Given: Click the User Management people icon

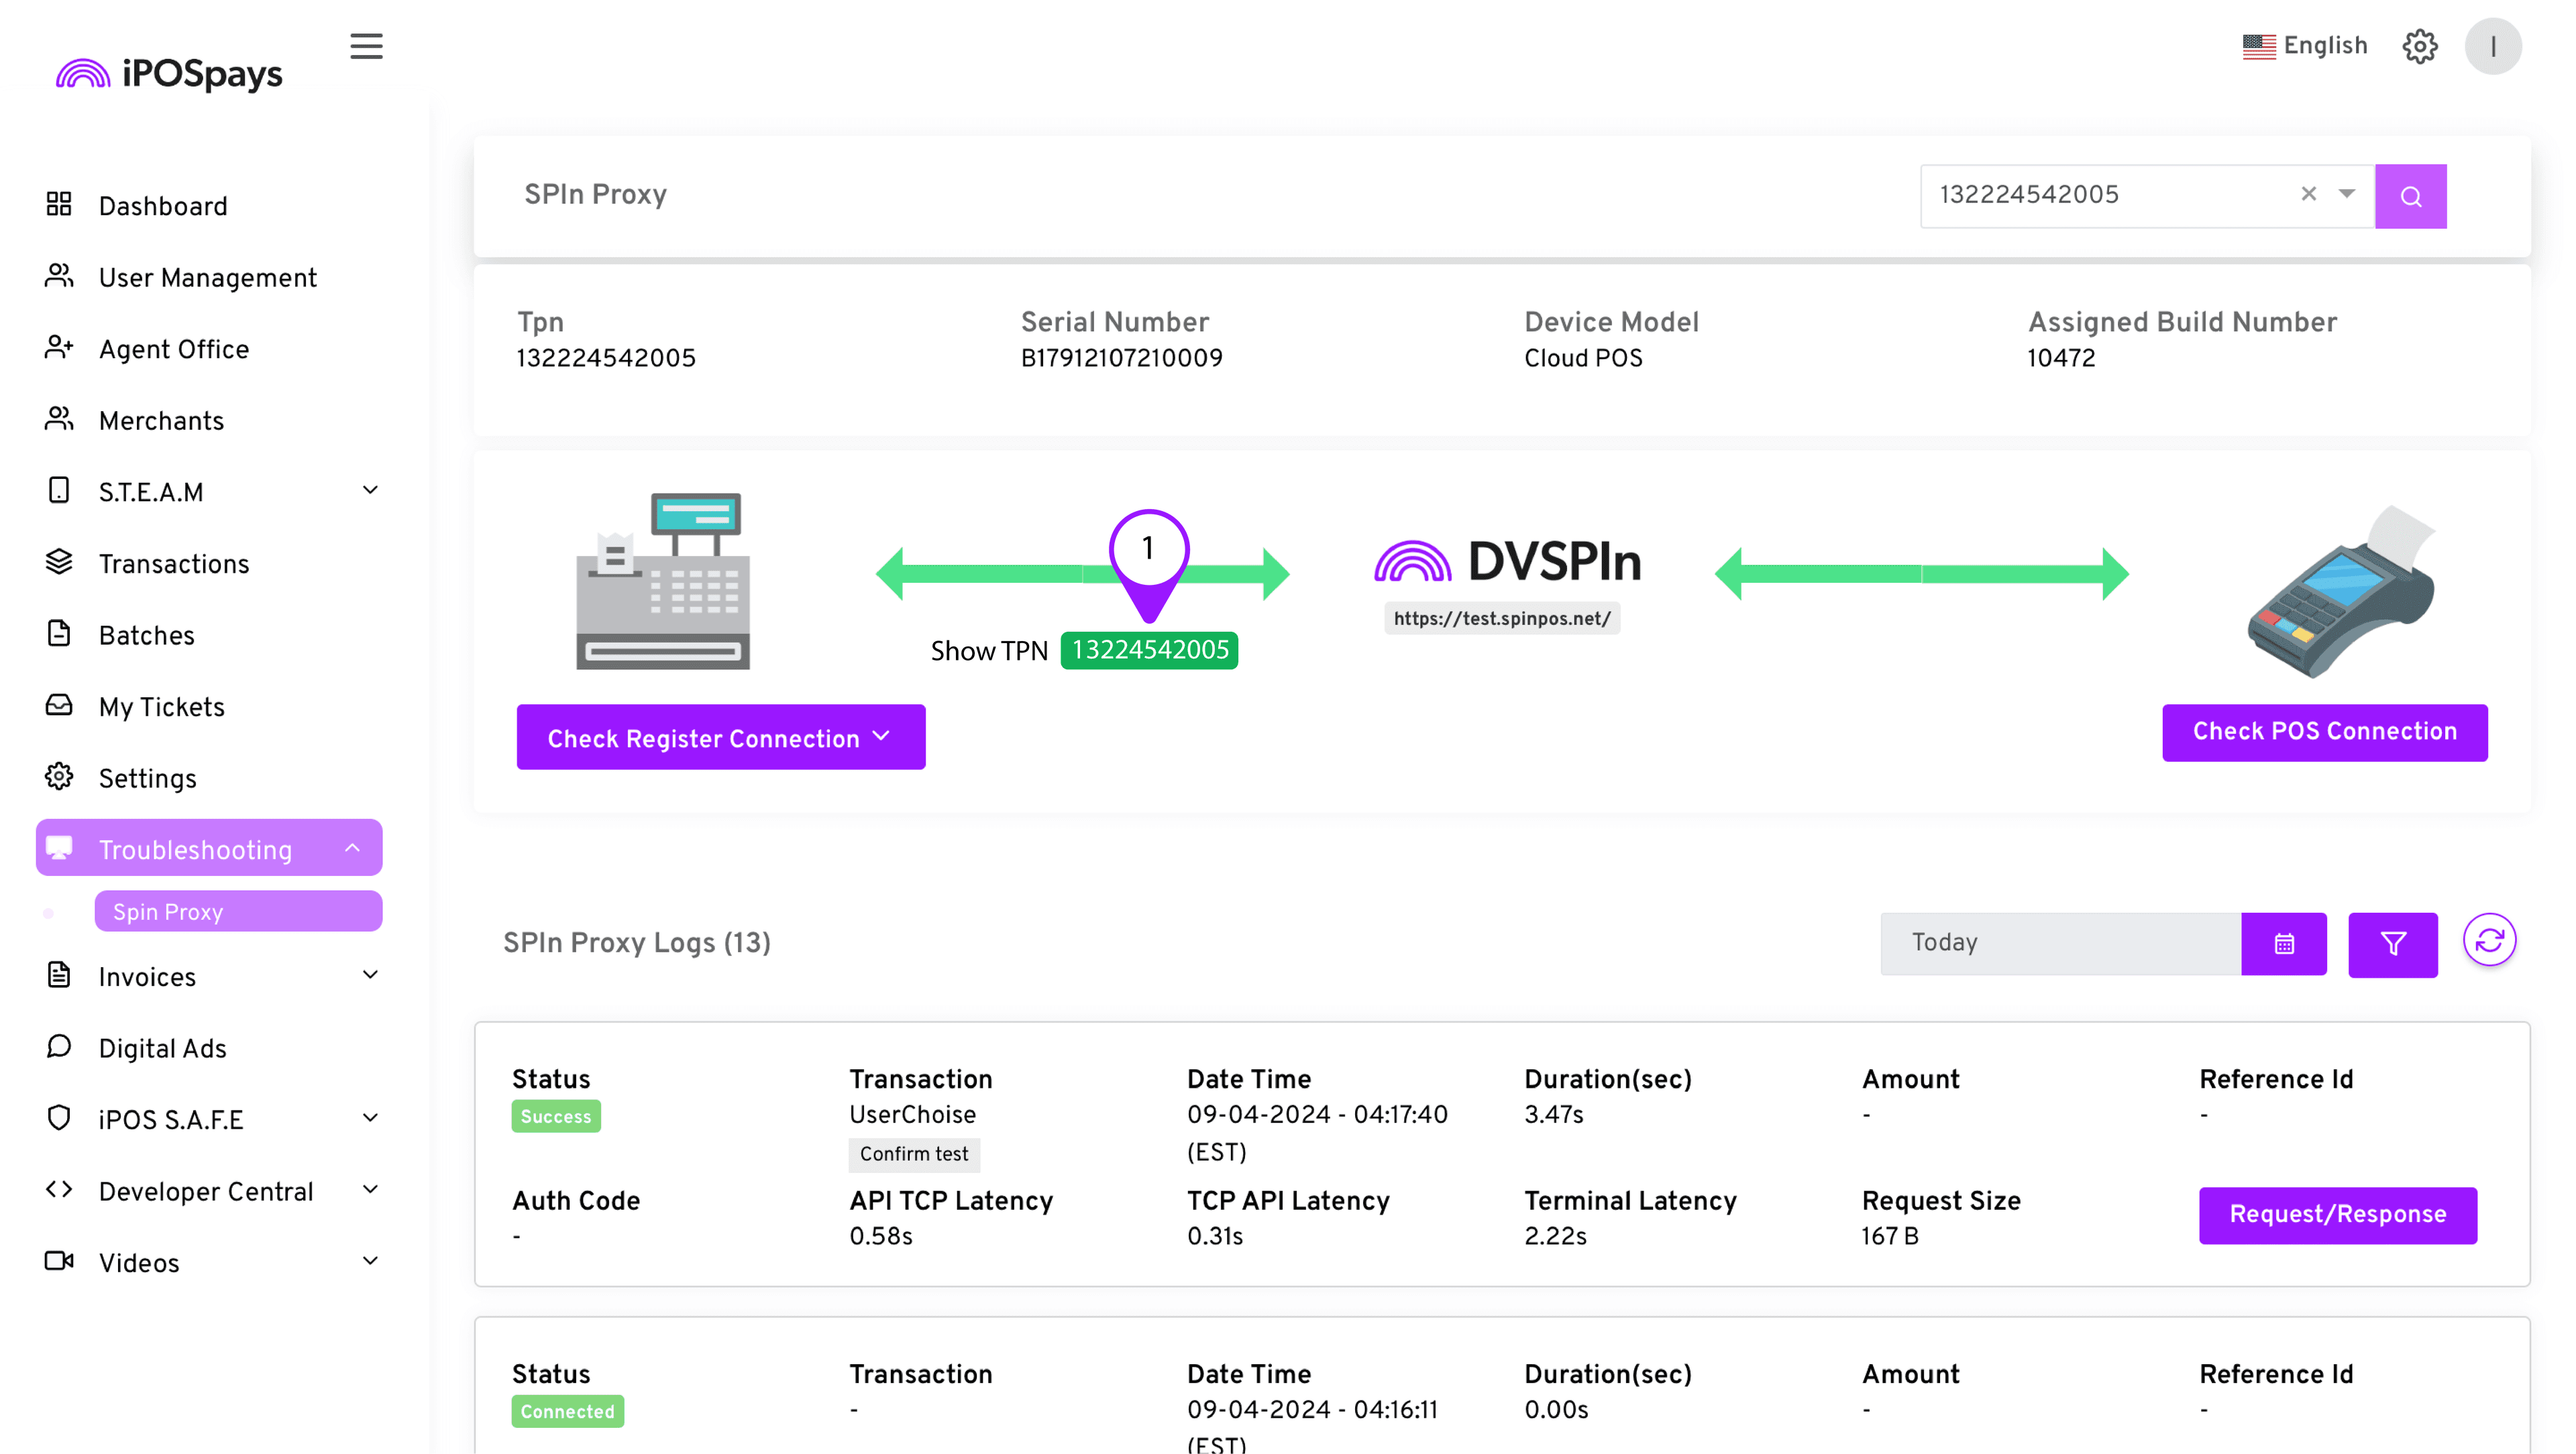Looking at the screenshot, I should 59,276.
